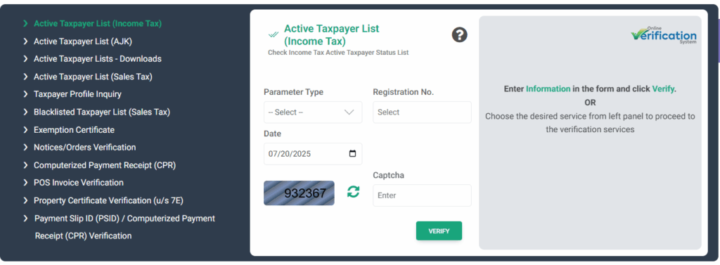Click the chevron next to Exemption Certificate
Screen dimensions: 720x265
tap(25, 130)
